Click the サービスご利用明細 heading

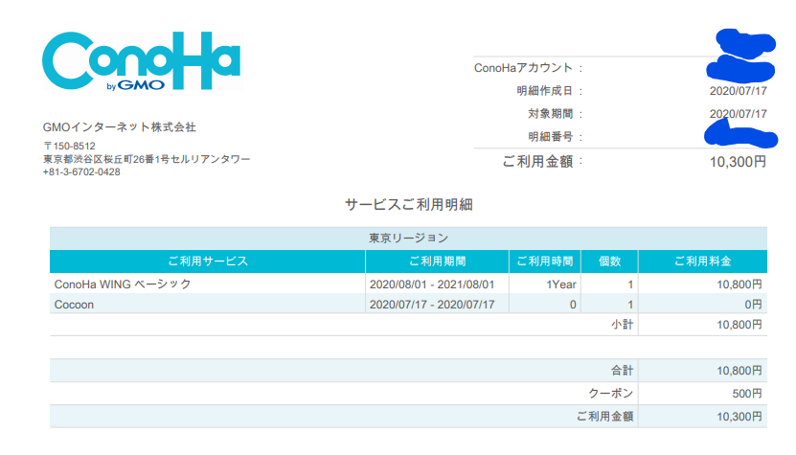(409, 204)
